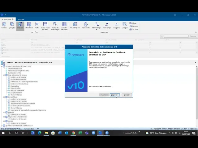Image resolution: width=198 pixels, height=148 pixels.
Task: Switch to the SISTEMA ribbon tab
Action: click(21, 19)
